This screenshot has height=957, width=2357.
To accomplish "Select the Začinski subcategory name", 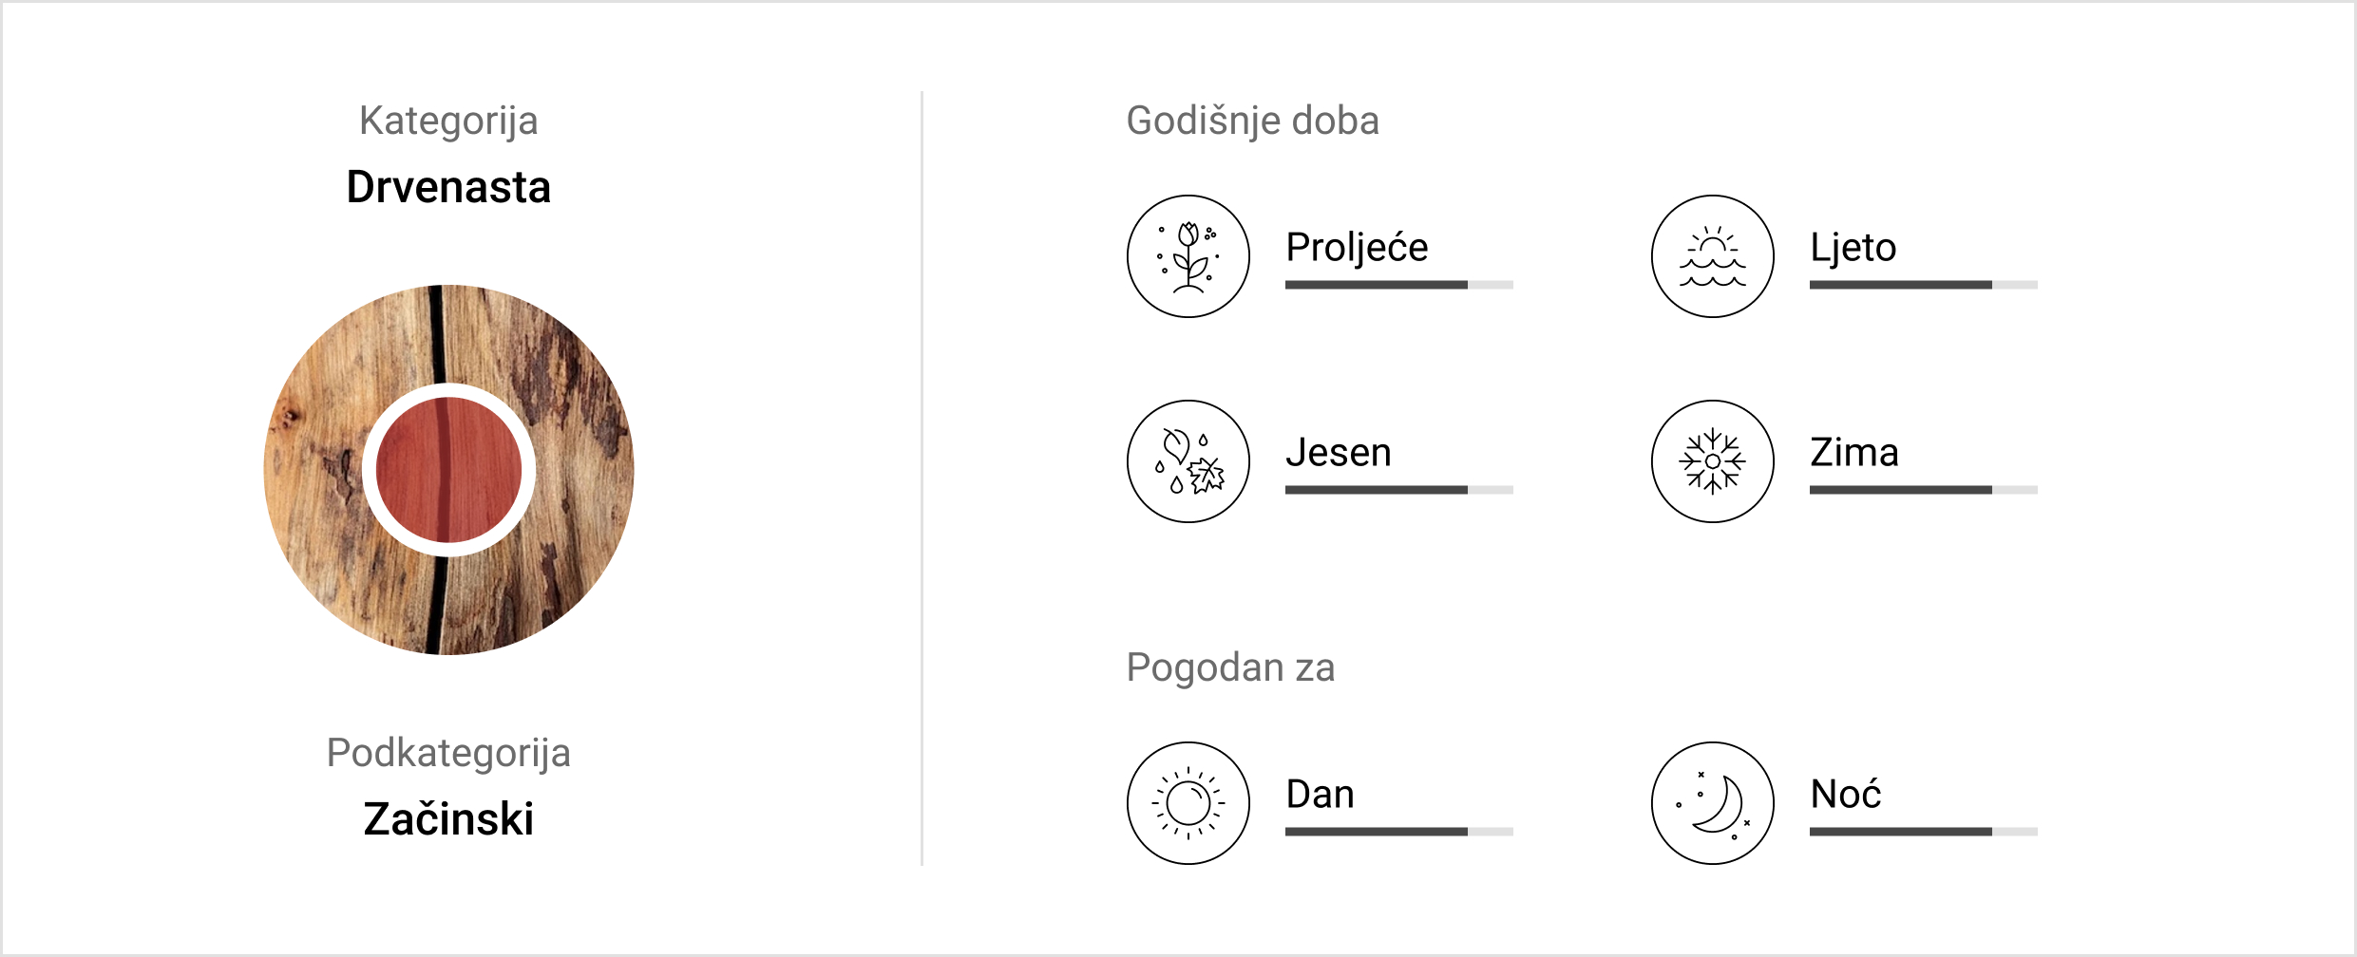I will [x=448, y=818].
